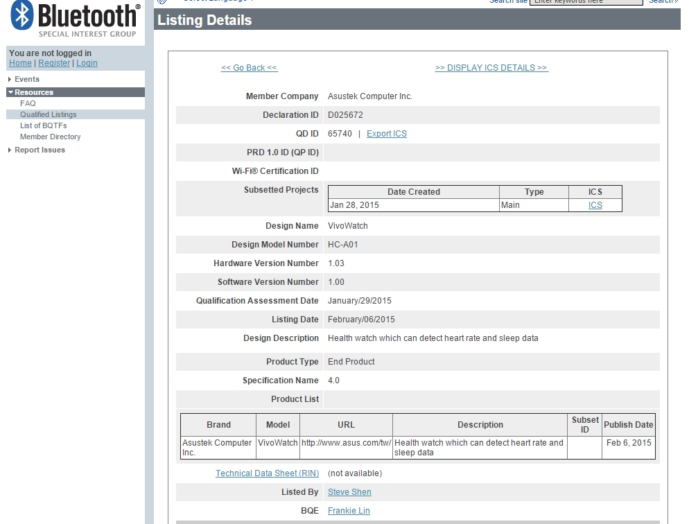Open DISPLAY ICS DETAILS link
The width and height of the screenshot is (689, 524).
coord(491,68)
